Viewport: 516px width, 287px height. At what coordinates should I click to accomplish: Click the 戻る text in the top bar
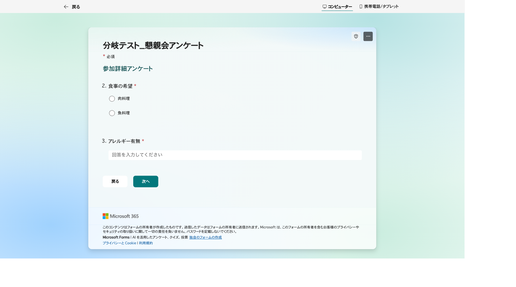click(x=76, y=7)
